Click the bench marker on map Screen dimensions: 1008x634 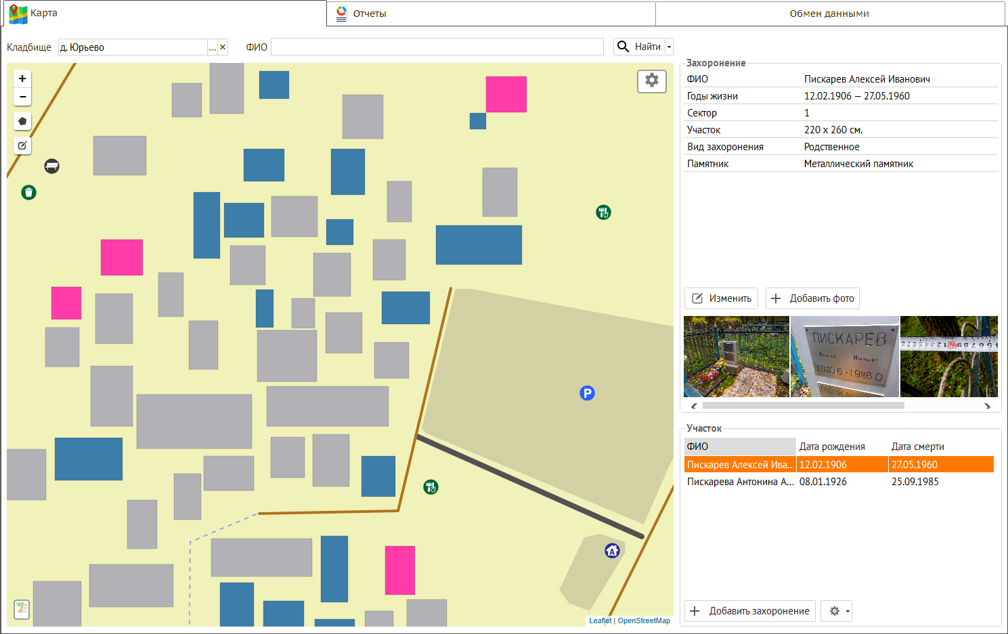pyautogui.click(x=52, y=166)
